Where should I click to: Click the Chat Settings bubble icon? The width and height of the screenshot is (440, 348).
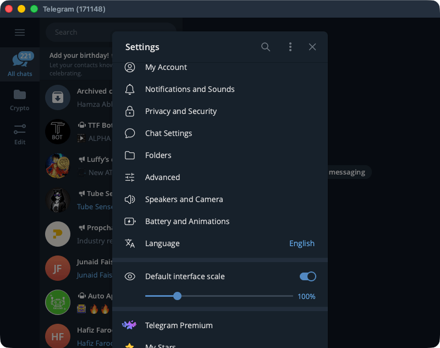pyautogui.click(x=130, y=133)
